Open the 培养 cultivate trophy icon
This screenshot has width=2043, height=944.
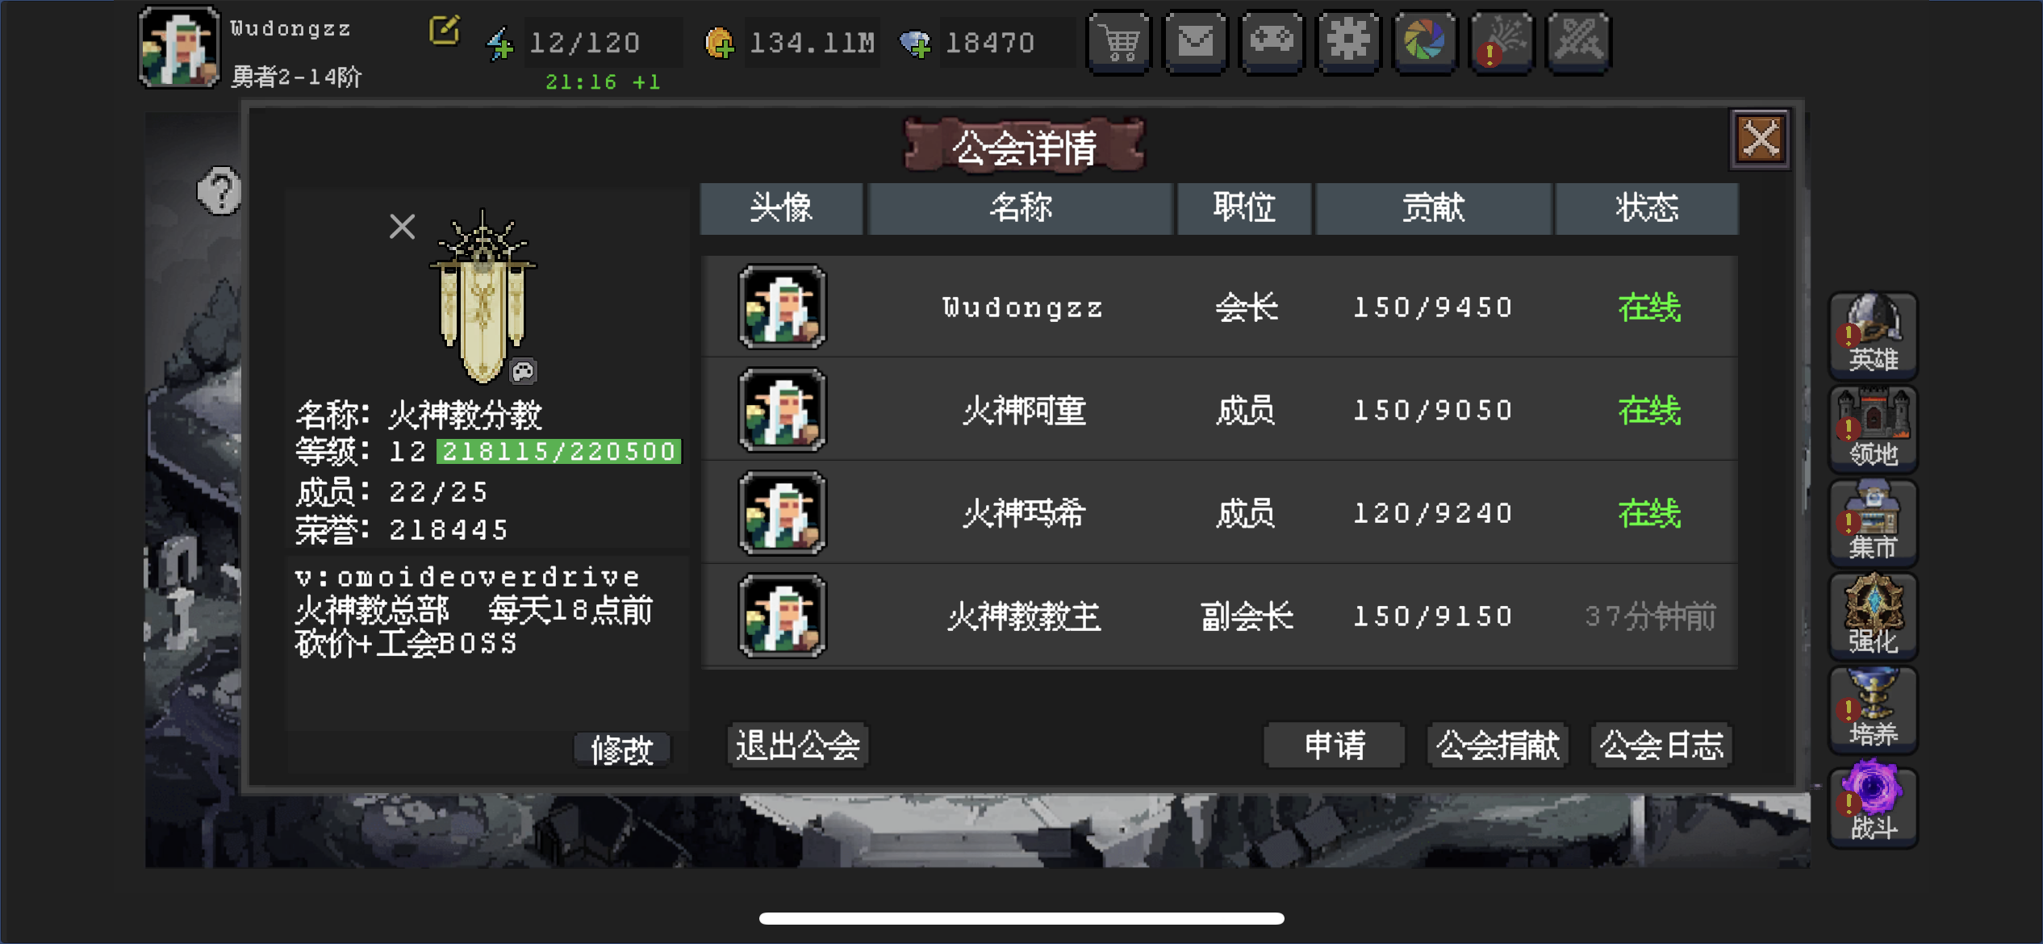pos(1873,710)
